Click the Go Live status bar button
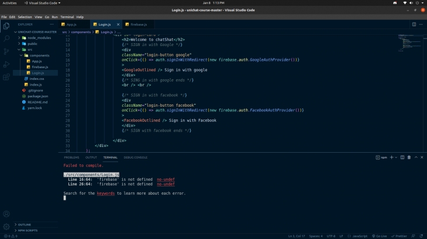 (x=380, y=236)
